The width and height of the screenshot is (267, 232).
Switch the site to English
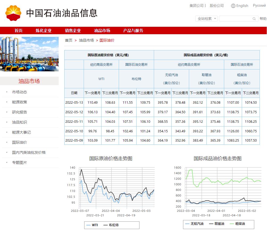coord(242,6)
